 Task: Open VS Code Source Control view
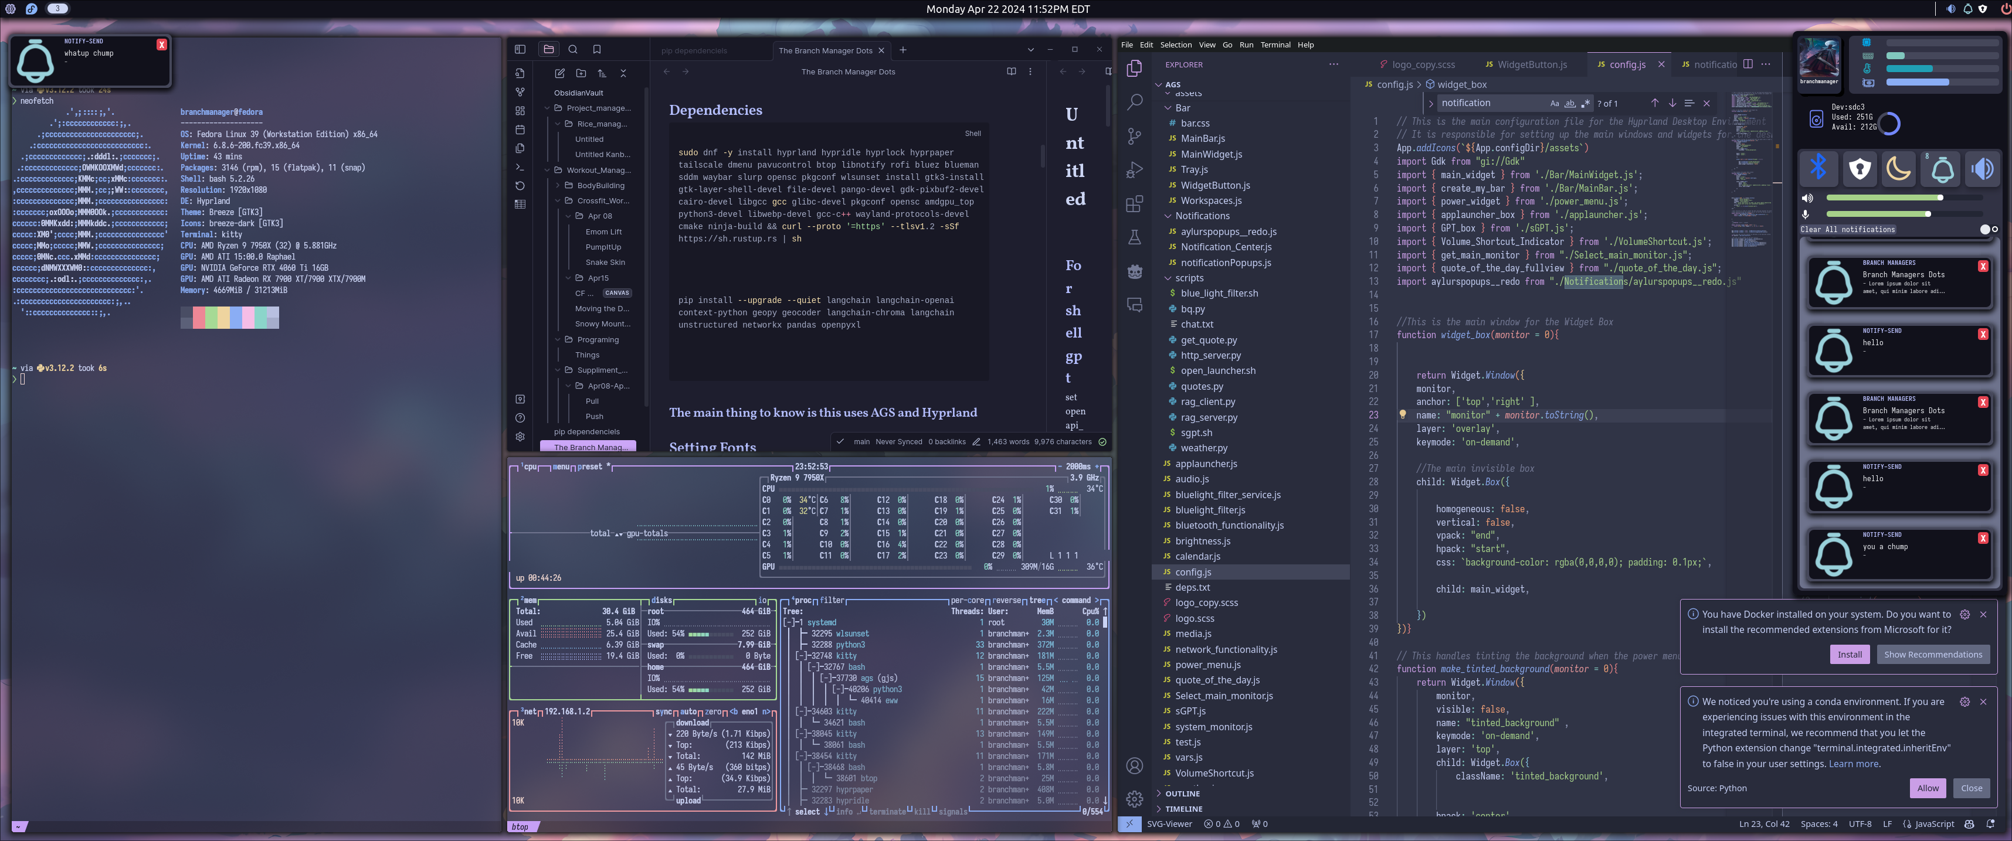point(1134,136)
